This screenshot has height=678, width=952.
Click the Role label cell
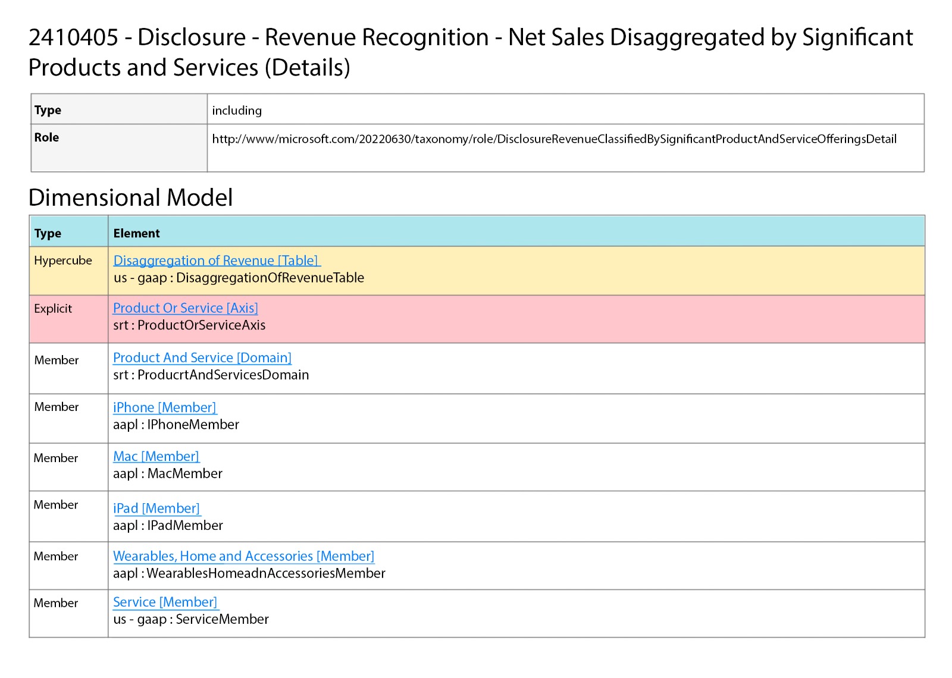[119, 148]
